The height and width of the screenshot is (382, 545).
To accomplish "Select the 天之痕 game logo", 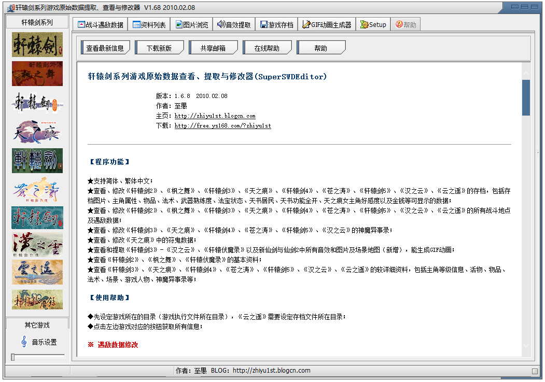I will tap(37, 132).
